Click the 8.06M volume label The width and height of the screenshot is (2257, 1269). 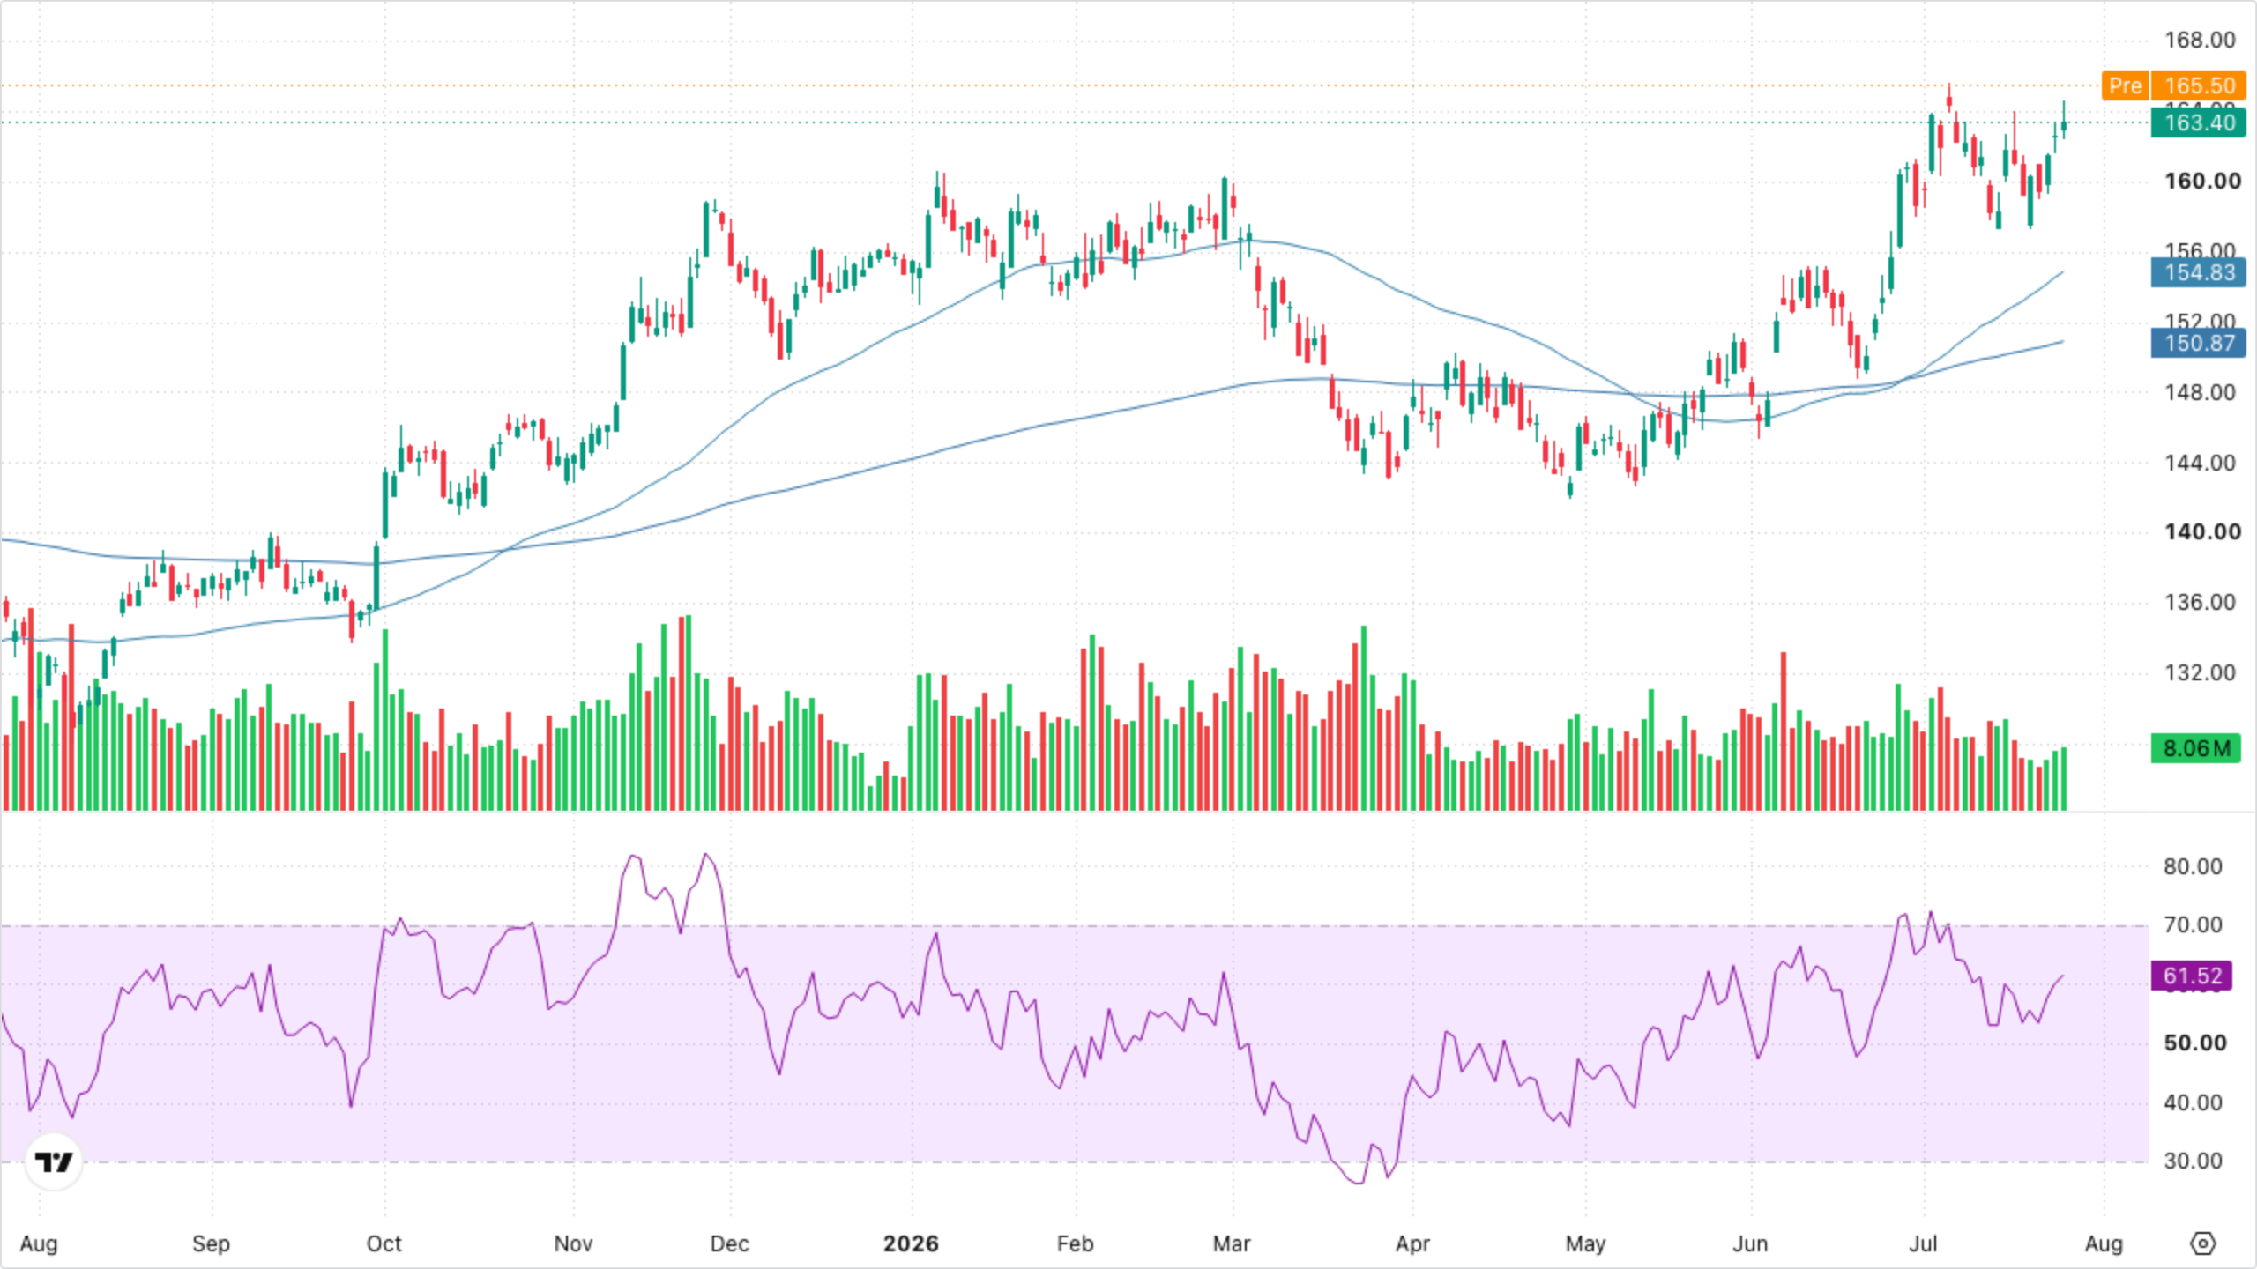pyautogui.click(x=2195, y=748)
